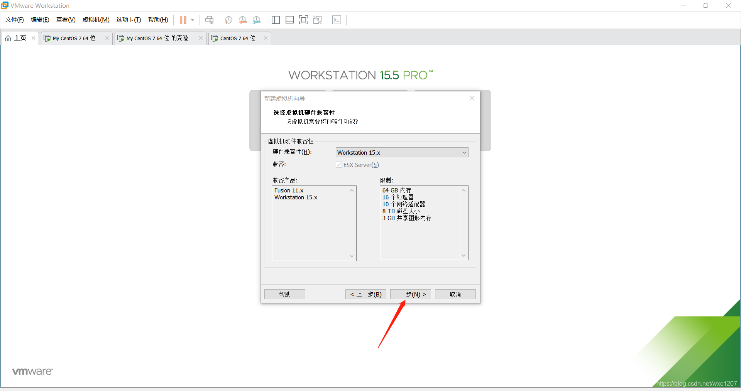This screenshot has width=741, height=391.
Task: Click the pause virtual machine toolbar icon
Action: click(x=183, y=20)
